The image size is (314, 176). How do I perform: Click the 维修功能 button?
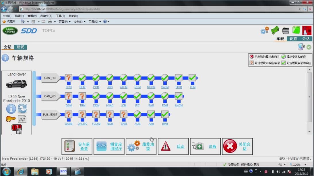point(141,146)
